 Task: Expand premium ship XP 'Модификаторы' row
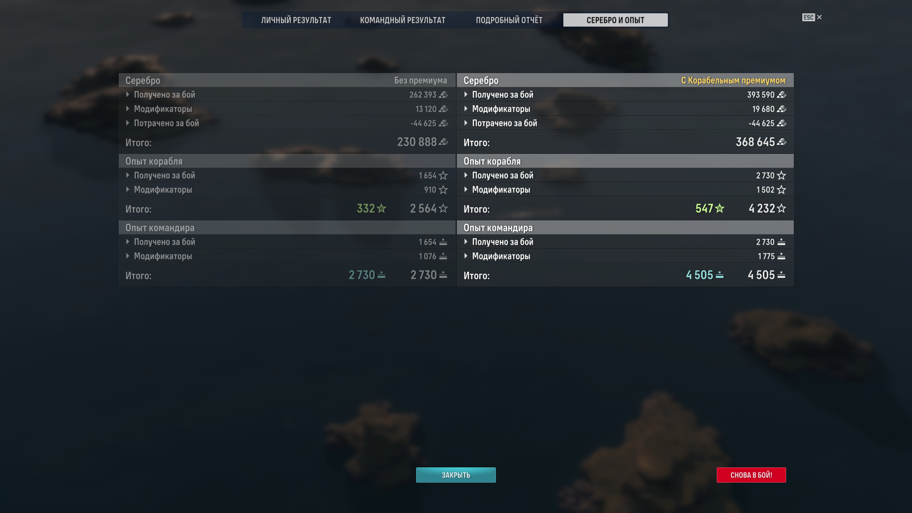point(625,190)
